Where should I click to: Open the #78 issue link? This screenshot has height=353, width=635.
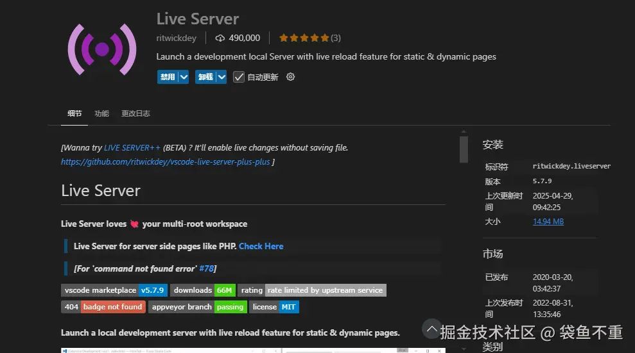pos(207,268)
